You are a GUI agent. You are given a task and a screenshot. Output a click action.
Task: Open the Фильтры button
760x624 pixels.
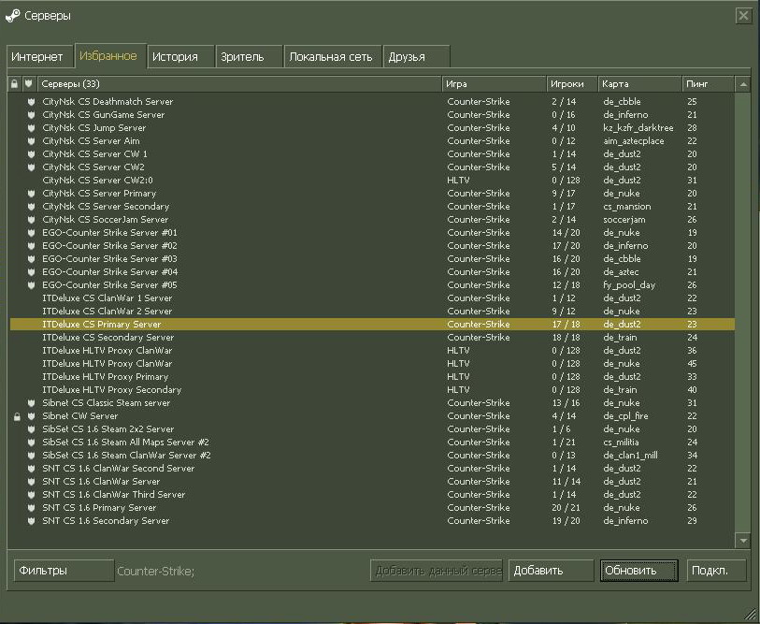click(64, 571)
